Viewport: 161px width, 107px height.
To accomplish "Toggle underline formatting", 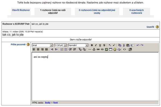I will click(x=100, y=45).
